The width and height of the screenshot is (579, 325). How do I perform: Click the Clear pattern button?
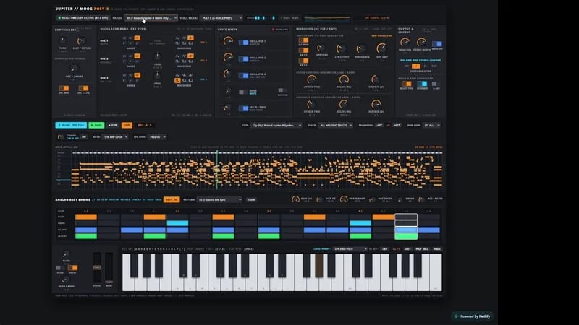click(x=251, y=200)
